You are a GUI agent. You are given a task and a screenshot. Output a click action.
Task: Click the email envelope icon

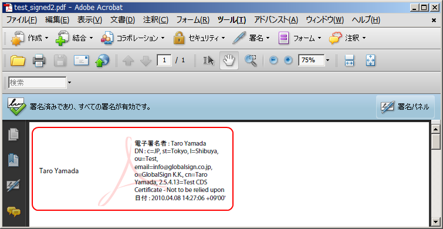click(x=81, y=60)
